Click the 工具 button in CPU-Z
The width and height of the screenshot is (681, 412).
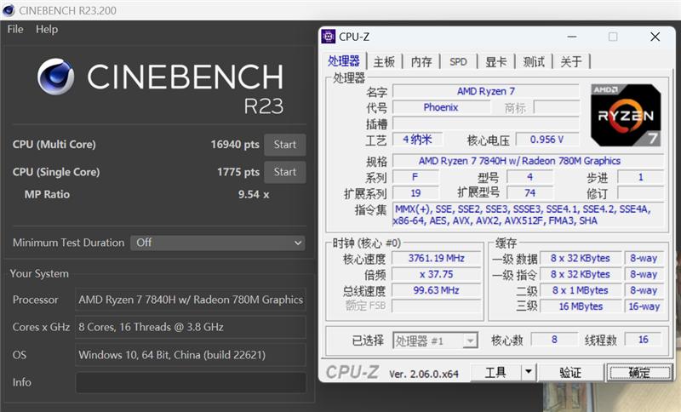pos(496,372)
